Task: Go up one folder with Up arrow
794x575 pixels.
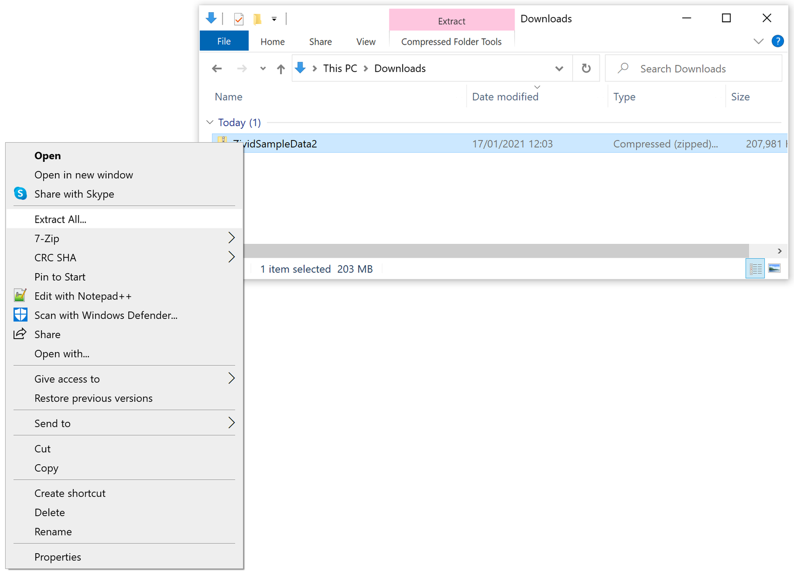Action: [281, 69]
